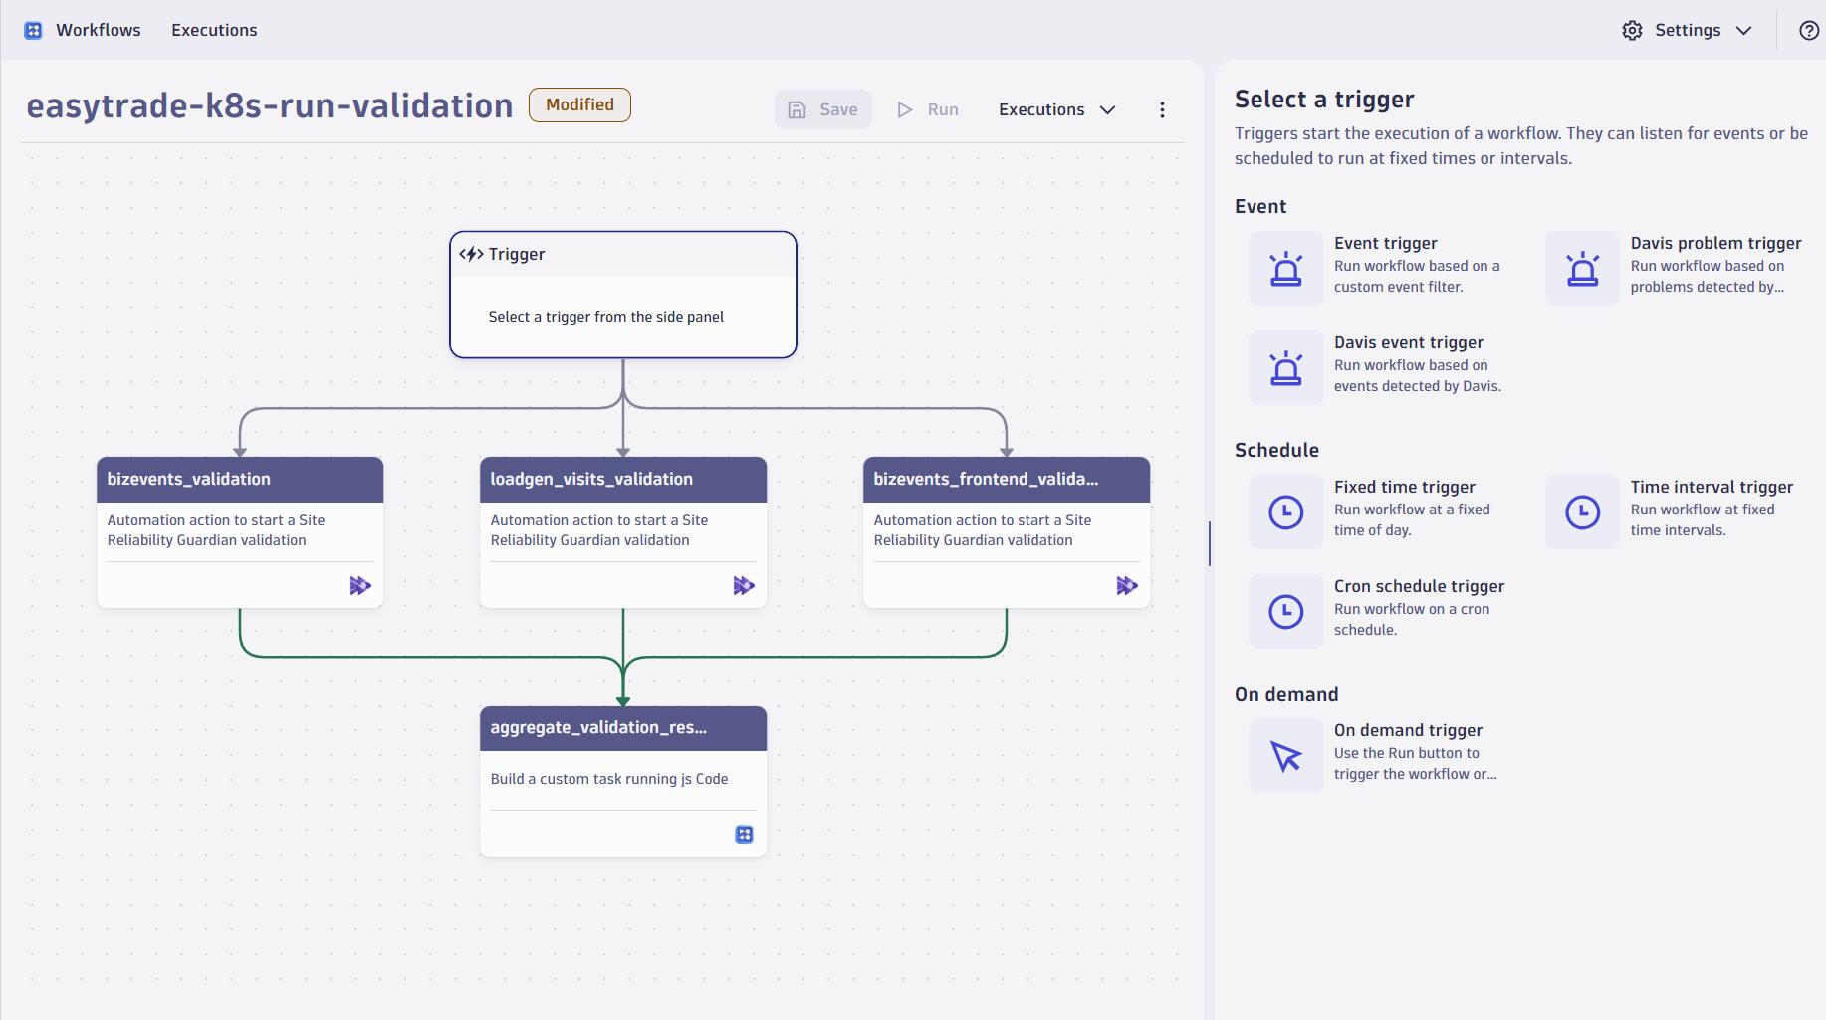The width and height of the screenshot is (1826, 1020).
Task: Select the Fixed time trigger clock icon
Action: (x=1285, y=512)
